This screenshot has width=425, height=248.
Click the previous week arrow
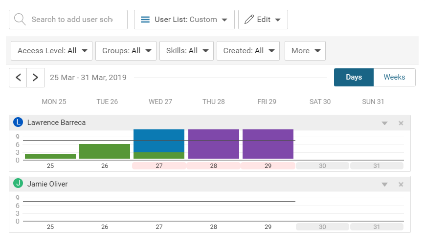tap(18, 78)
